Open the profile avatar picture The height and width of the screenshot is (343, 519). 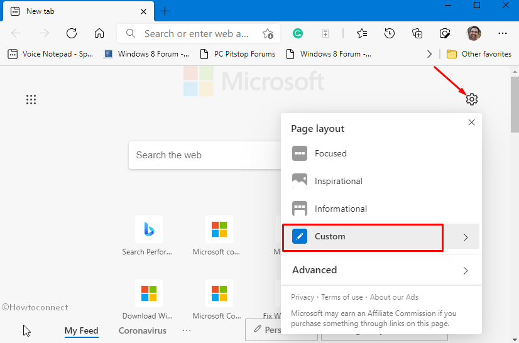474,33
